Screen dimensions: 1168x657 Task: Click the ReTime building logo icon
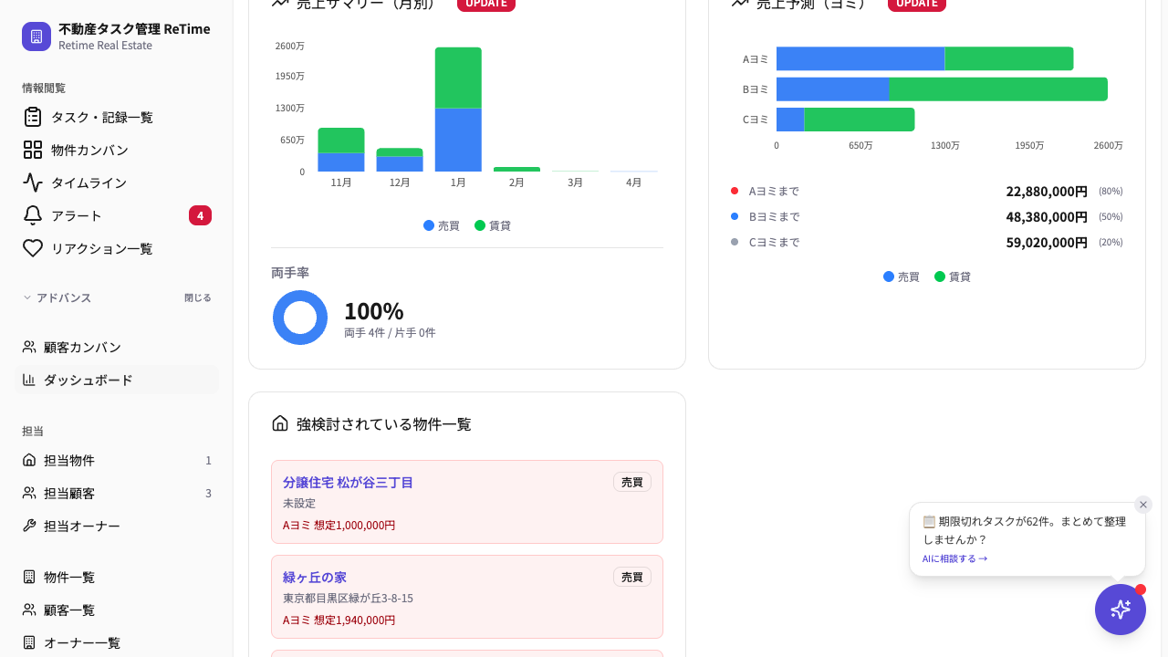[x=36, y=36]
